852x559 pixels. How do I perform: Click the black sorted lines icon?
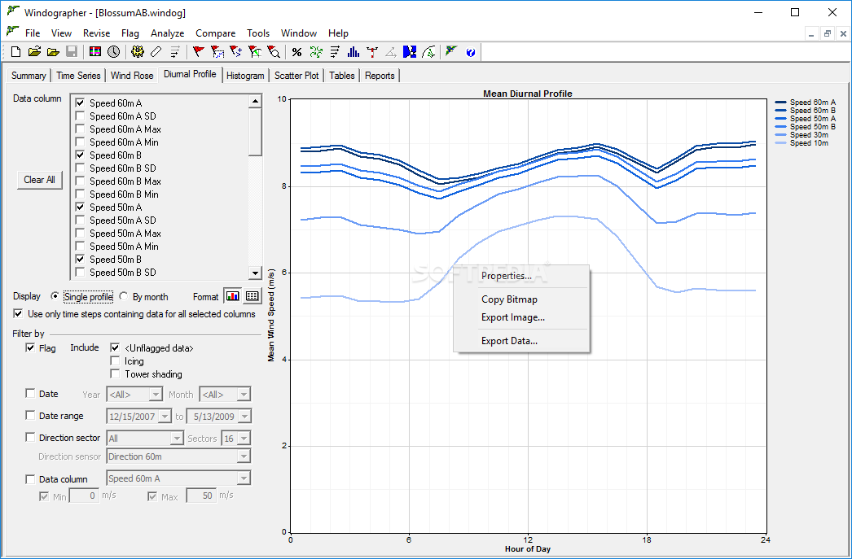click(336, 52)
